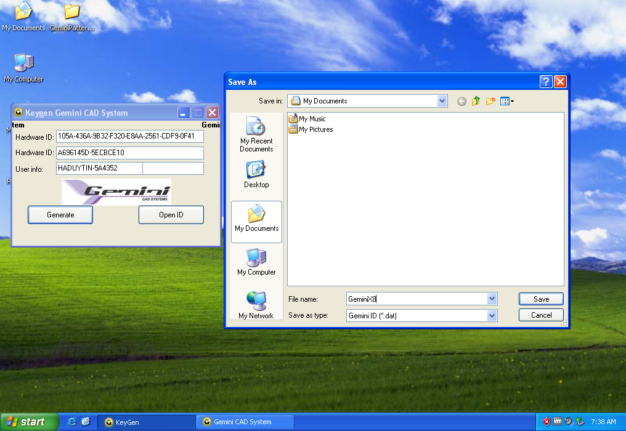Click the Gemini CAD Systems logo

point(116,191)
